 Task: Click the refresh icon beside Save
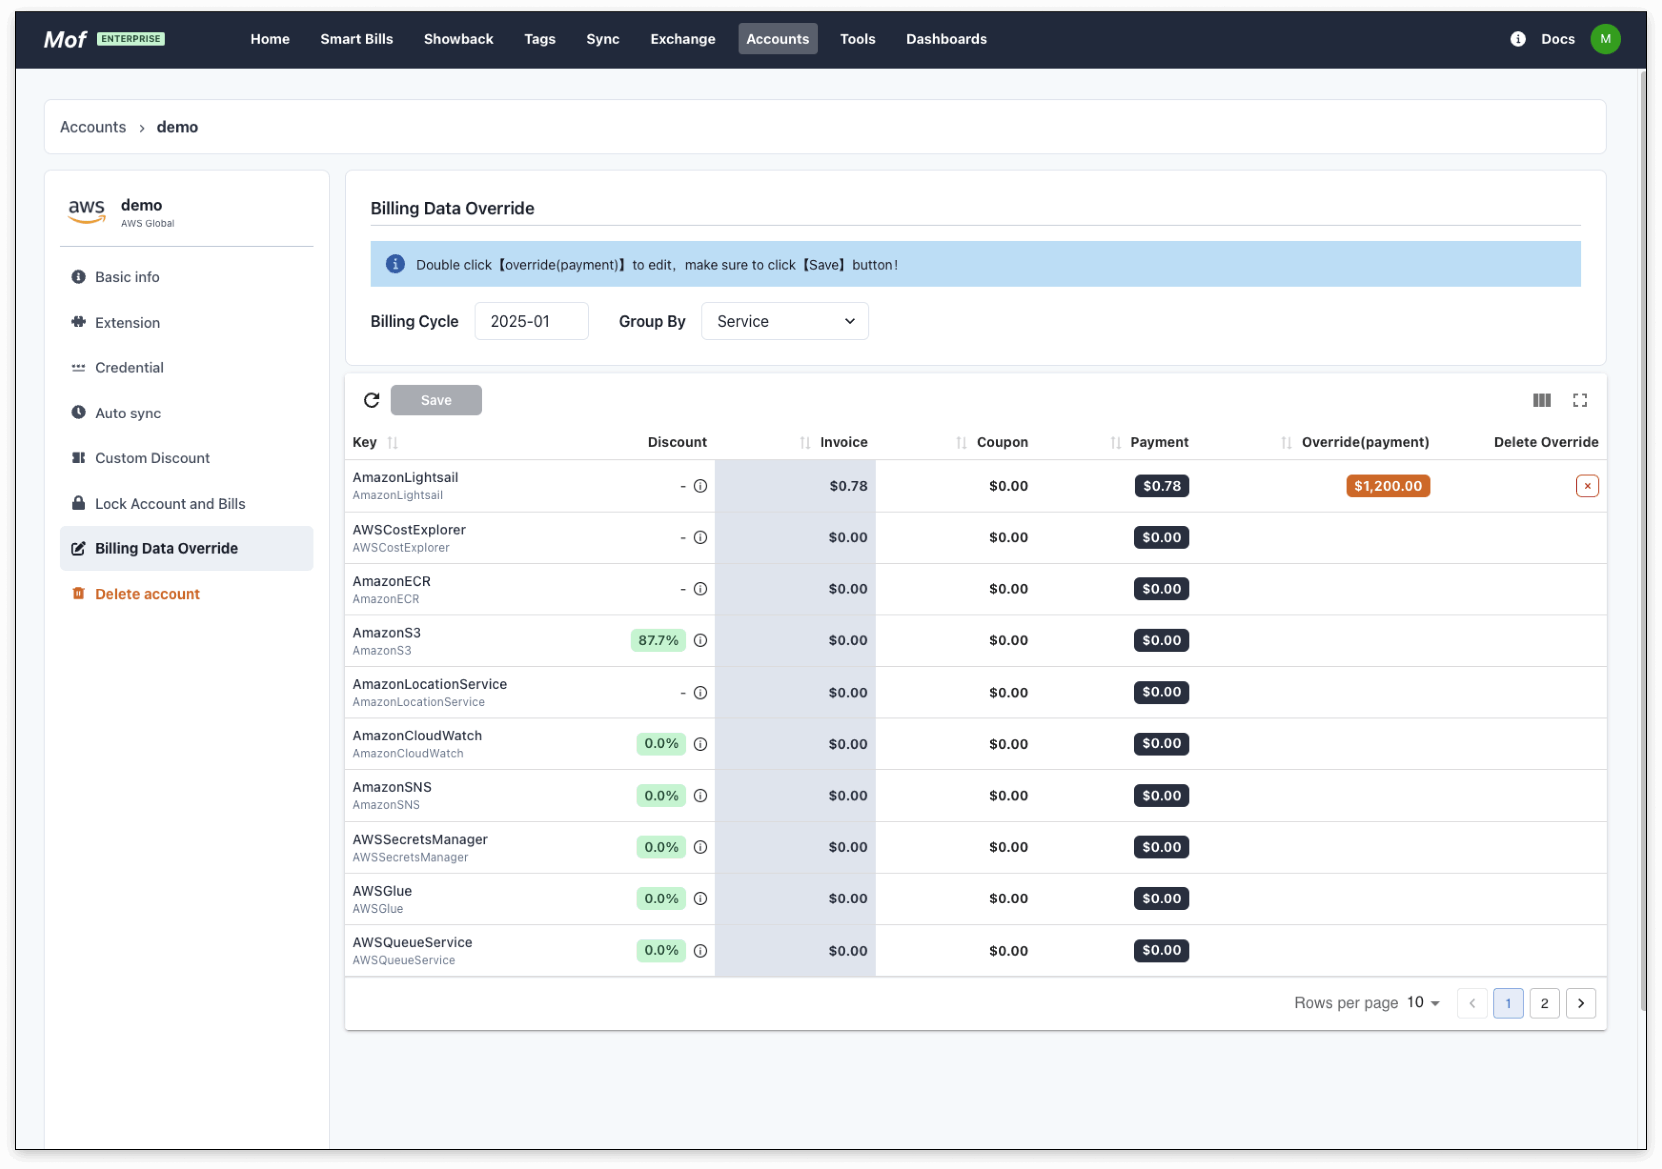pyautogui.click(x=371, y=400)
